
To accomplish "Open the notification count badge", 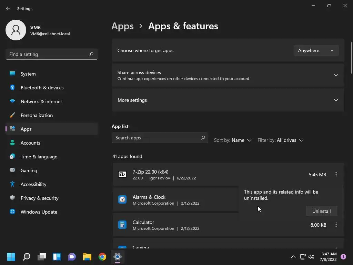I will (x=343, y=257).
